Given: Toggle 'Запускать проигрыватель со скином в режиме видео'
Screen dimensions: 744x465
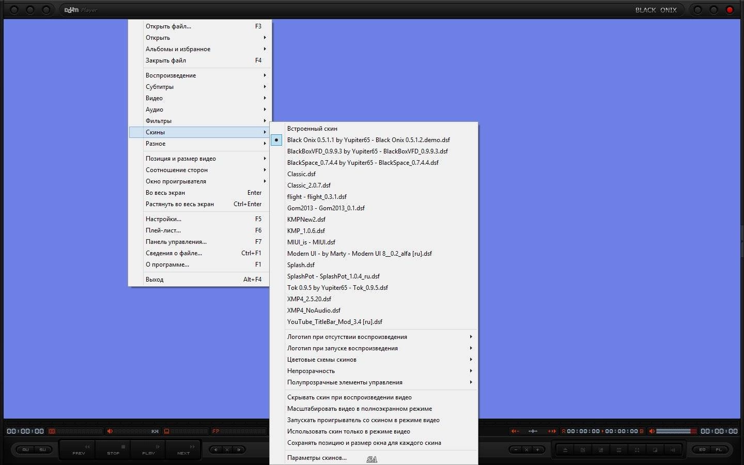Looking at the screenshot, I should [374, 420].
